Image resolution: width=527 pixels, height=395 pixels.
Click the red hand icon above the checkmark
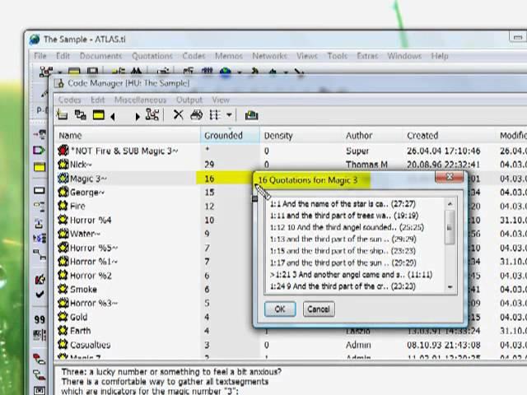40,280
